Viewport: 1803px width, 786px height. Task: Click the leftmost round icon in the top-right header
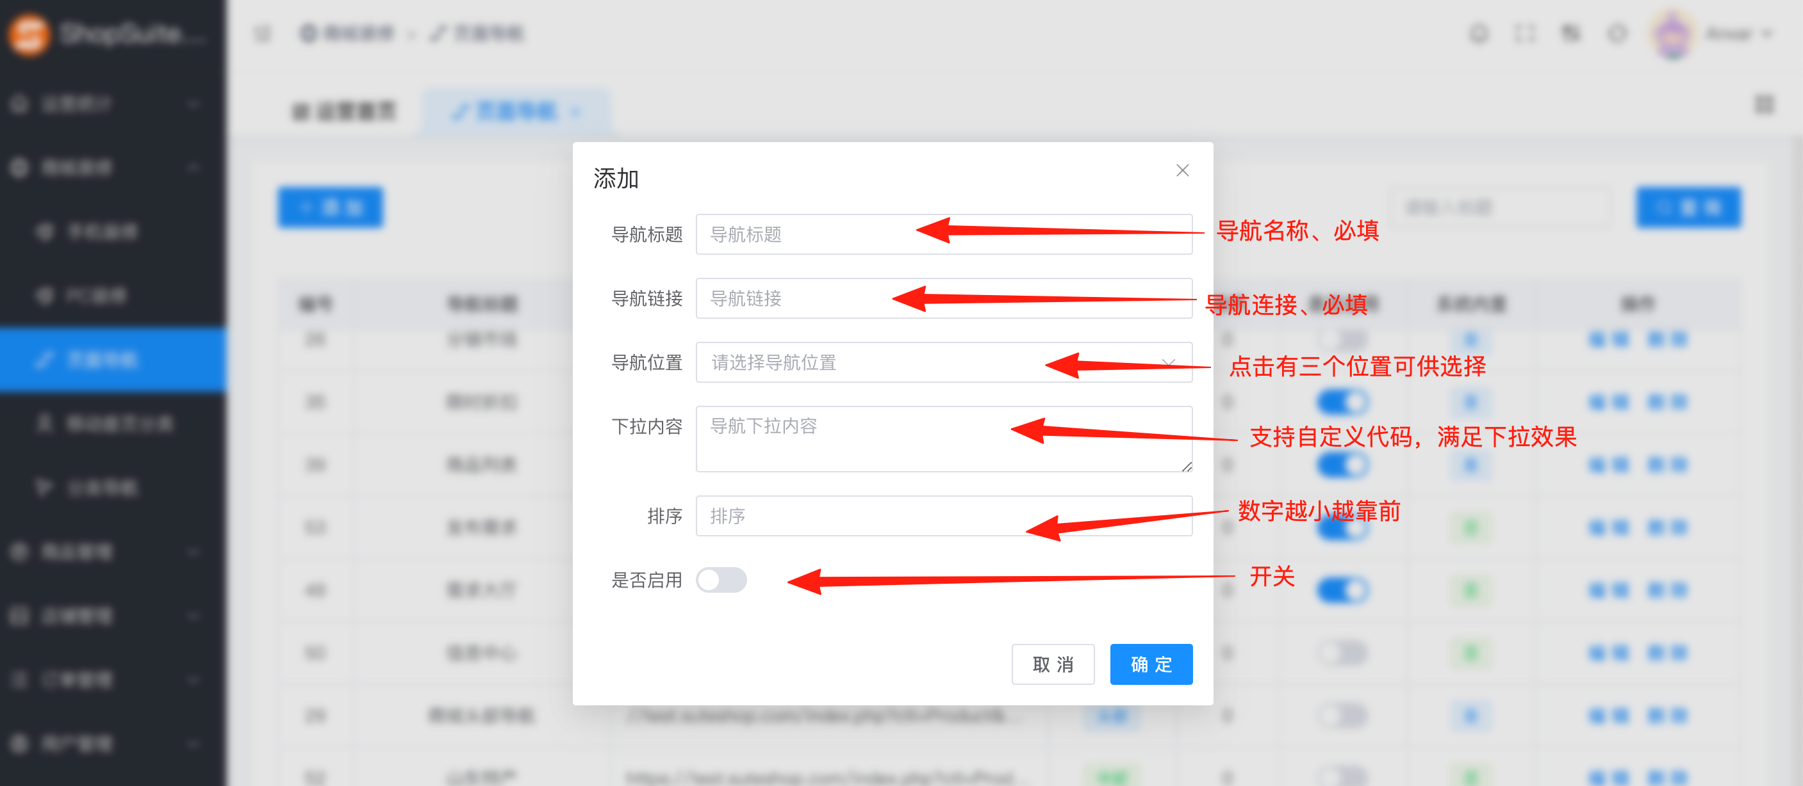click(x=1478, y=33)
